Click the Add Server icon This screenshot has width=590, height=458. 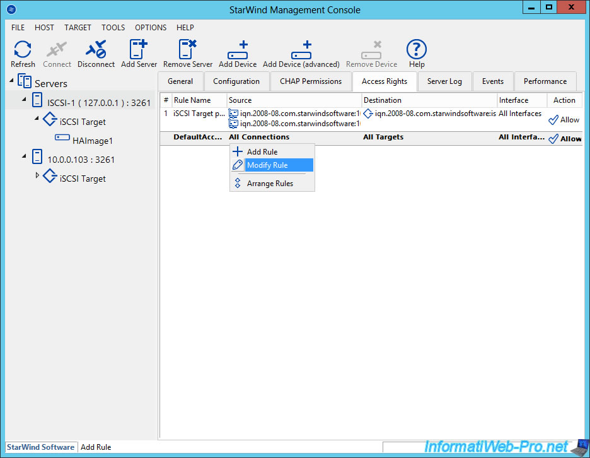(x=139, y=53)
